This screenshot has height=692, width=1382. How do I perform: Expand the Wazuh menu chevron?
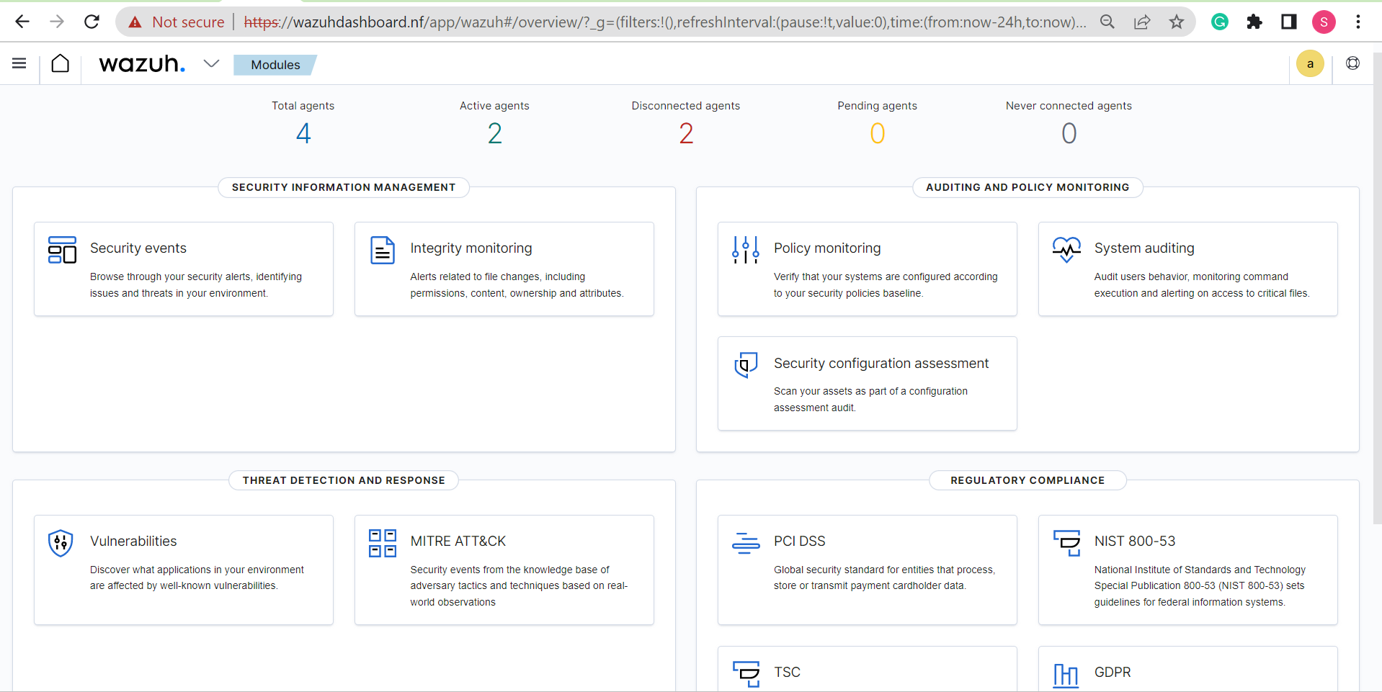211,63
